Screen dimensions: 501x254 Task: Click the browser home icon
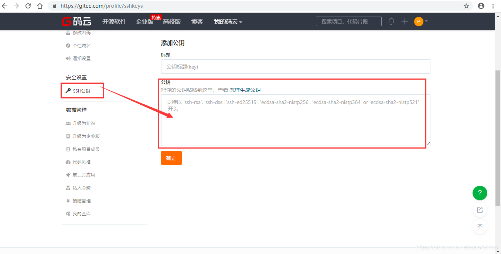[x=40, y=6]
